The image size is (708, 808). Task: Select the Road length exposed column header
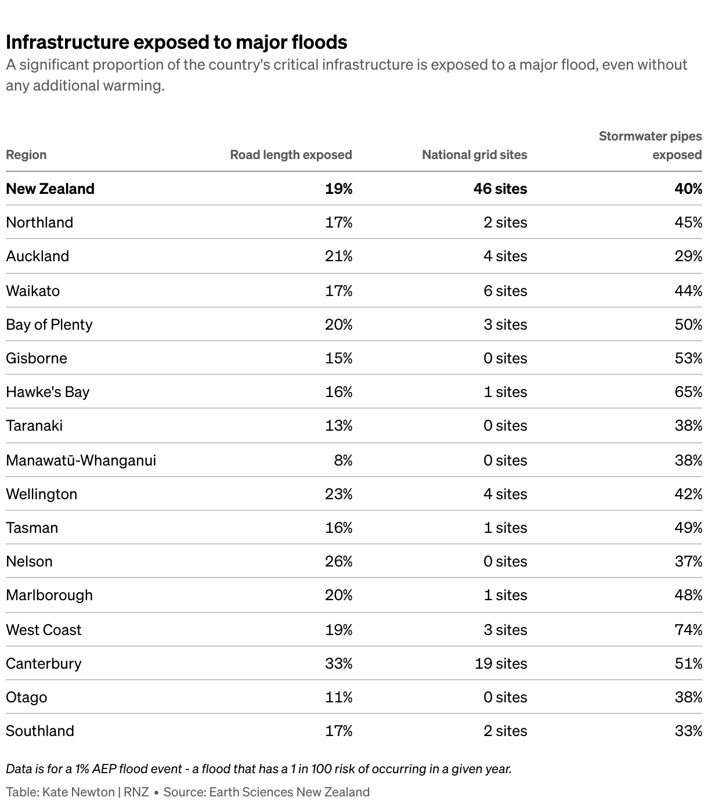click(x=291, y=155)
